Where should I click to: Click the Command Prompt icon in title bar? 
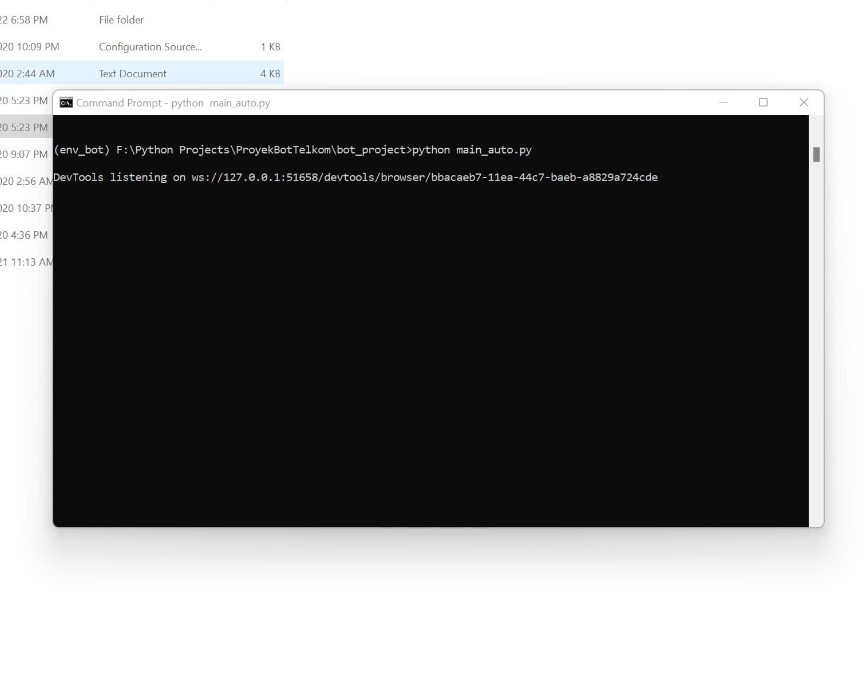pyautogui.click(x=66, y=102)
